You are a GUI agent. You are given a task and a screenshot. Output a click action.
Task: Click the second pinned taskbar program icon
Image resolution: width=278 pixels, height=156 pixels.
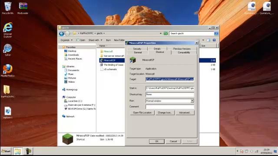(x=28, y=151)
